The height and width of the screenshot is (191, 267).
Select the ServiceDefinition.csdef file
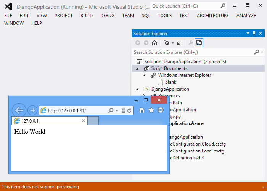tap(187, 158)
